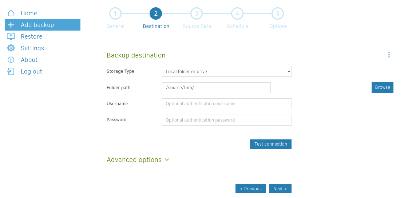Viewport: 408px width, 198px height.
Task: Open the Storage Type dropdown
Action: 227,71
